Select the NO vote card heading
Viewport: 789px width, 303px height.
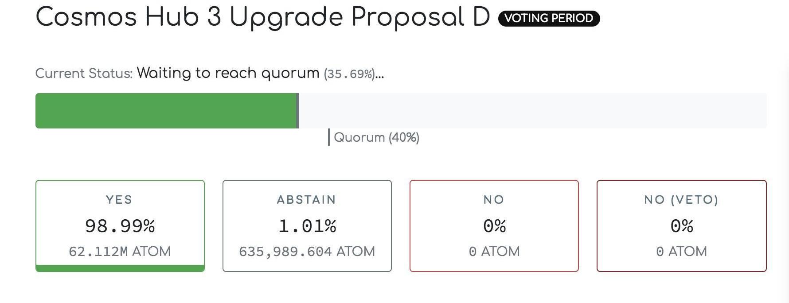(x=494, y=200)
